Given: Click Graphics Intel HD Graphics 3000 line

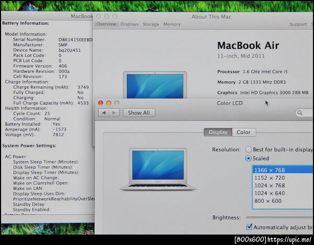Looking at the screenshot, I should click(263, 92).
